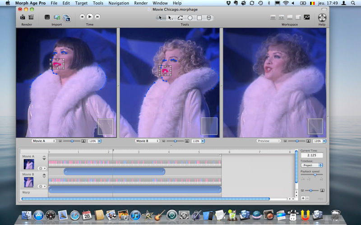361x225 pixels.
Task: Click the Render movie clapperboard icon
Action: [x=31, y=17]
